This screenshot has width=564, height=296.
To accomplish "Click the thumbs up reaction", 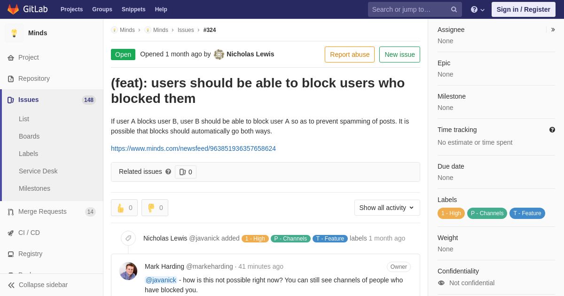I will click(x=124, y=208).
